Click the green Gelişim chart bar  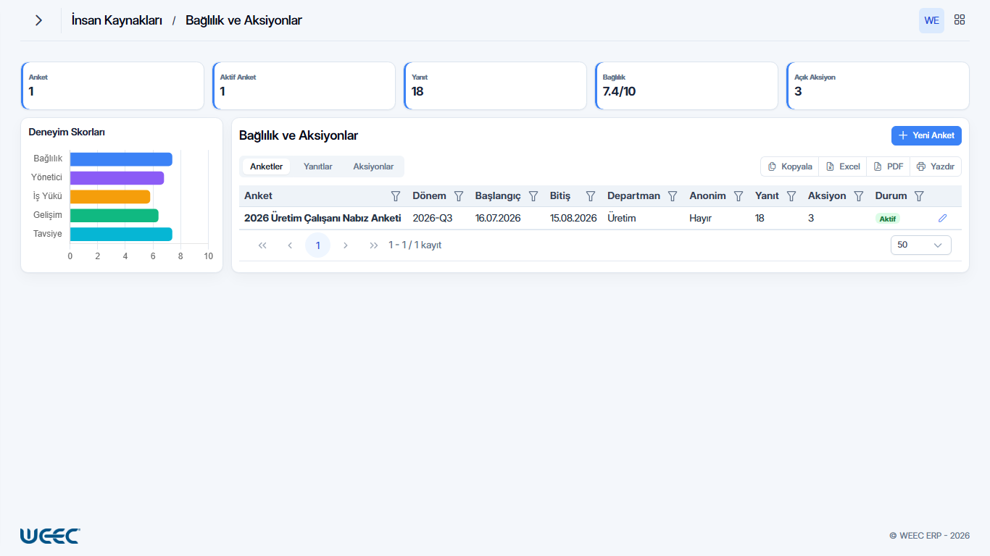[115, 216]
